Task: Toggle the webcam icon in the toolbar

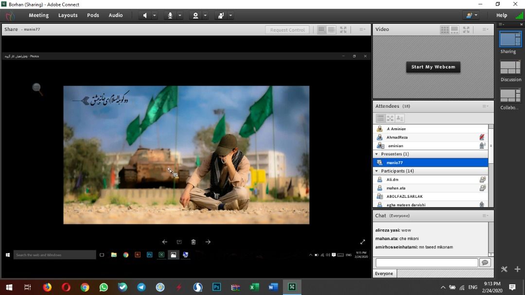Action: pyautogui.click(x=195, y=16)
